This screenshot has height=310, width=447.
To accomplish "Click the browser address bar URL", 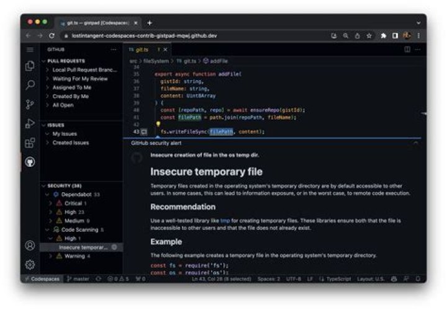I will pyautogui.click(x=144, y=35).
